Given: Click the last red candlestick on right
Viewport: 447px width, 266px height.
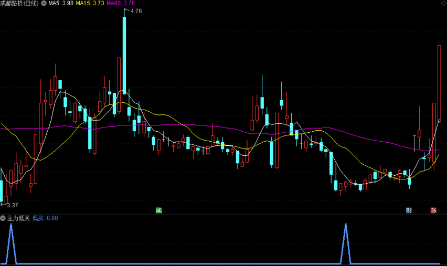Looking at the screenshot, I should pyautogui.click(x=439, y=83).
